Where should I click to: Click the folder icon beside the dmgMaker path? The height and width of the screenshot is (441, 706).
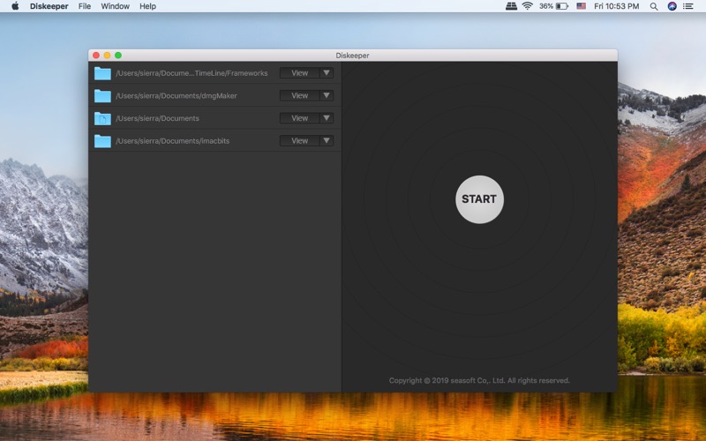(x=102, y=95)
